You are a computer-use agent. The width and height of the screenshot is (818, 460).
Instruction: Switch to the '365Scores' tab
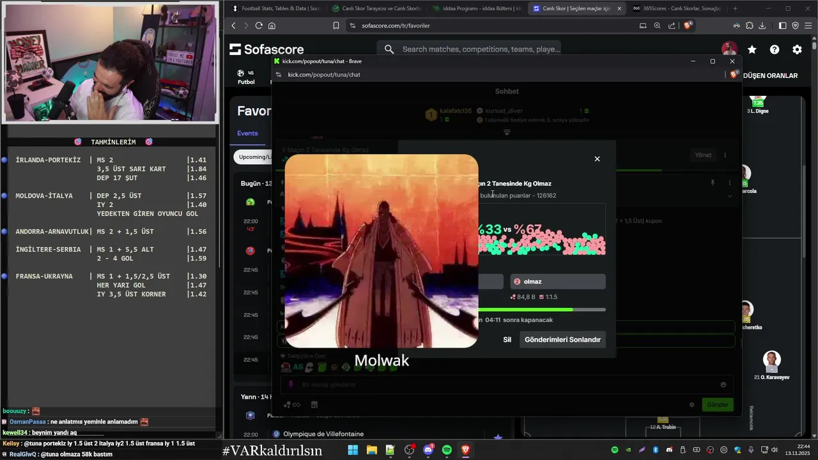[x=677, y=8]
